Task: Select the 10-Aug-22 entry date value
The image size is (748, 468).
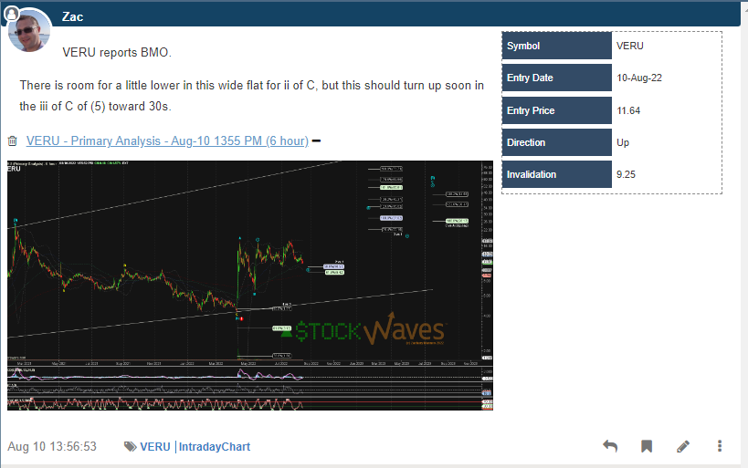Action: (639, 78)
